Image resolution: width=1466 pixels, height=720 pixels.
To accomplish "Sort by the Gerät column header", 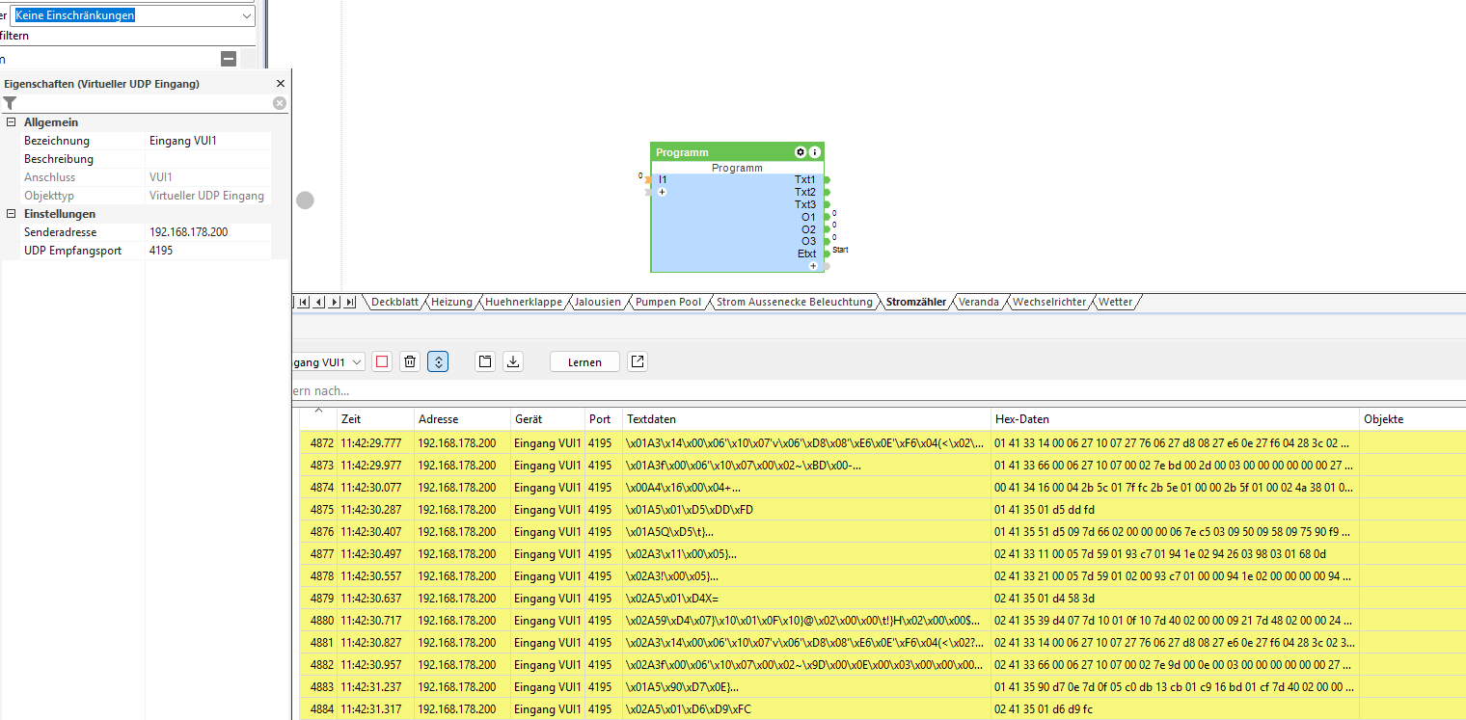I will click(x=548, y=419).
